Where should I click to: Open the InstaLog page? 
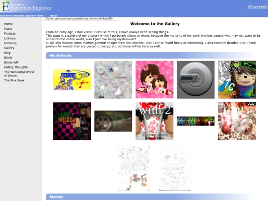coord(10,43)
